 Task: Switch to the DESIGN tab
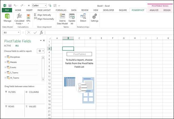coord(167,10)
